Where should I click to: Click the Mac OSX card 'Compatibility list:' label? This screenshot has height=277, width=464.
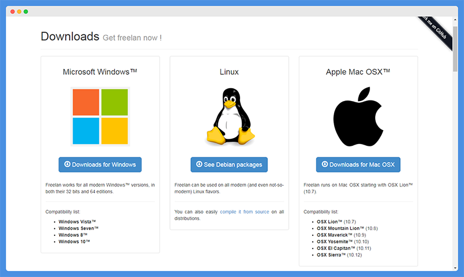(321, 212)
